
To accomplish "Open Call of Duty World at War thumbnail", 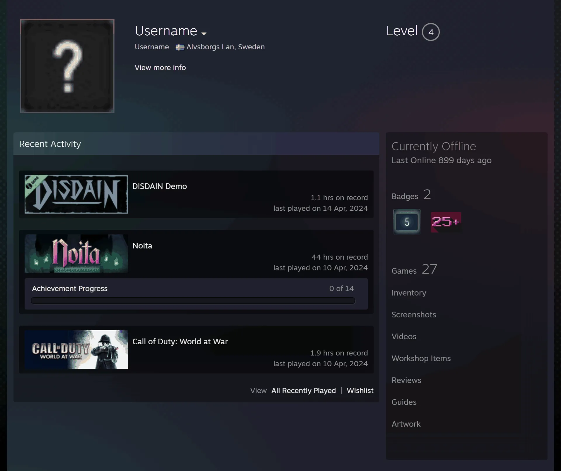I will tap(76, 350).
